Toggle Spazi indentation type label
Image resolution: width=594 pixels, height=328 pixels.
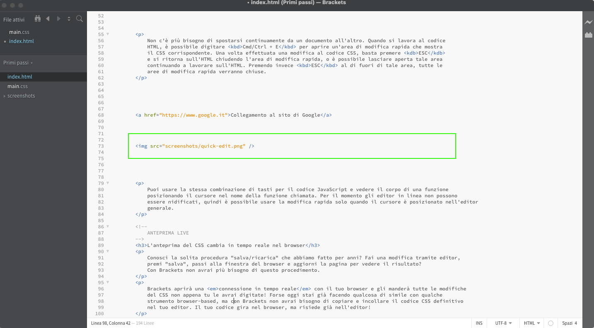[x=567, y=323]
